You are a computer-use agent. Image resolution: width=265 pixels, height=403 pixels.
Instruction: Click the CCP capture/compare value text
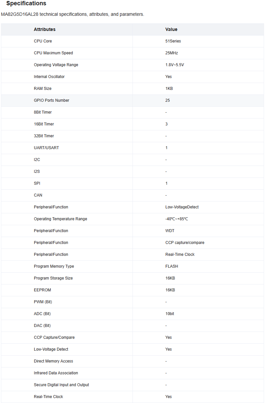click(185, 243)
